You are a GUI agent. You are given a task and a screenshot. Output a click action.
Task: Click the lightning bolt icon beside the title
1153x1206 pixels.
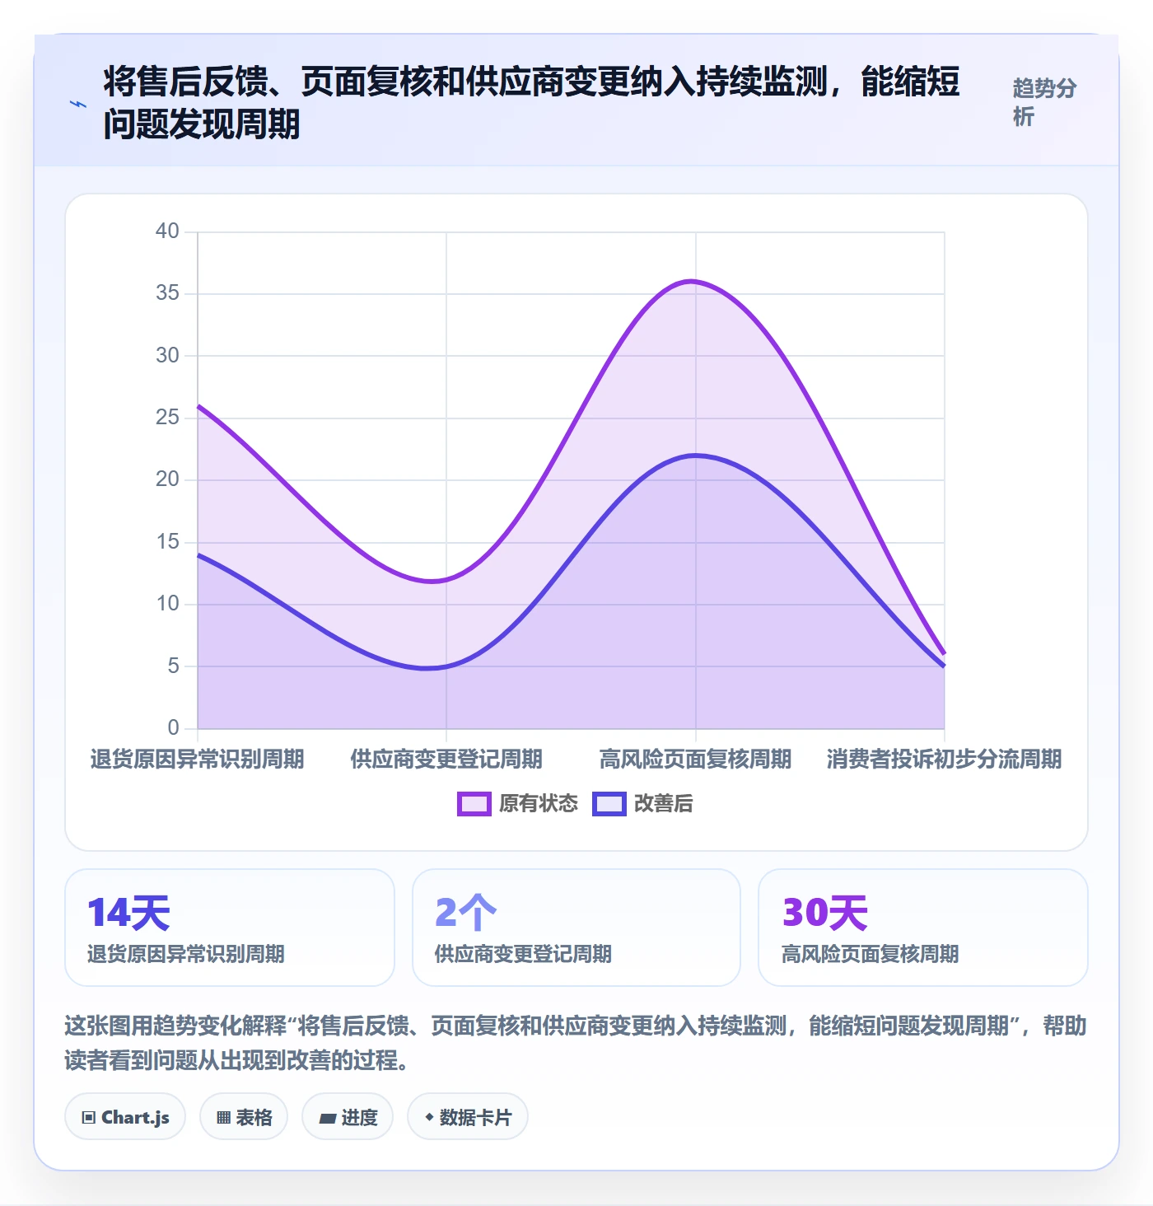[78, 104]
